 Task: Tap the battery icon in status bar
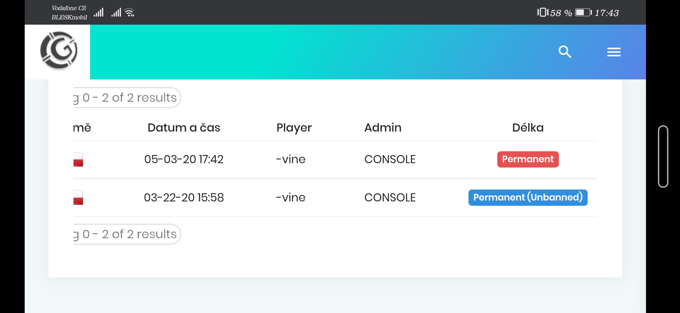pyautogui.click(x=583, y=12)
